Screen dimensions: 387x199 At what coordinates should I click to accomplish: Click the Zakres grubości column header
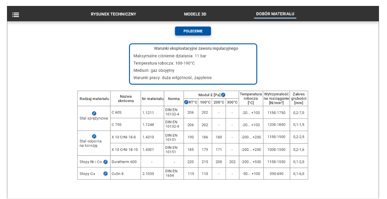click(x=298, y=98)
